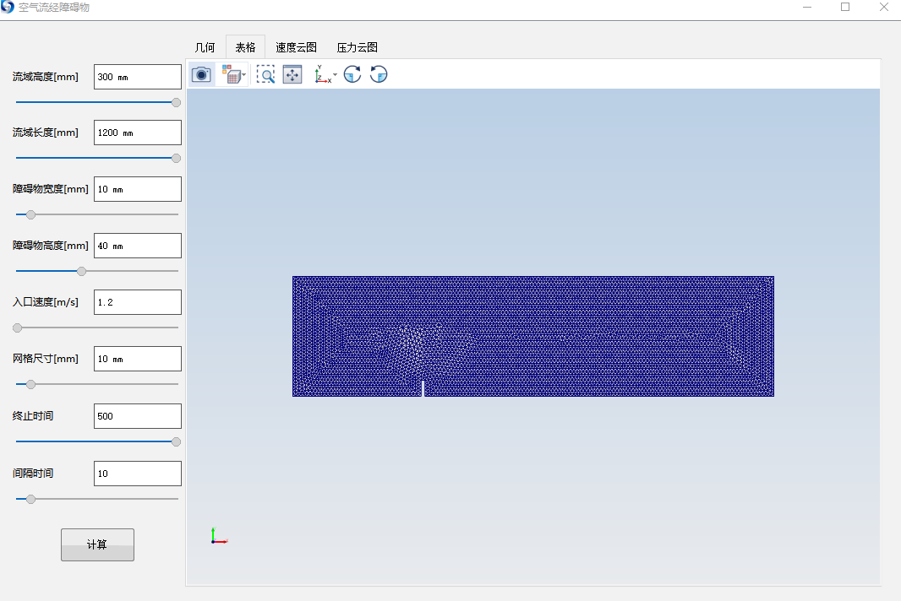Click the XYZ axis orientation icon
901x601 pixels.
click(x=322, y=74)
